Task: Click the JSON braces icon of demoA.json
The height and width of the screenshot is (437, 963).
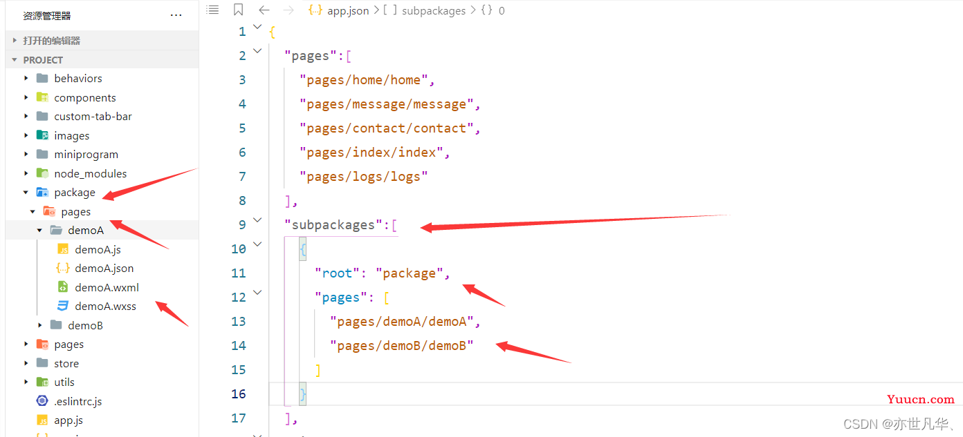Action: (x=63, y=268)
